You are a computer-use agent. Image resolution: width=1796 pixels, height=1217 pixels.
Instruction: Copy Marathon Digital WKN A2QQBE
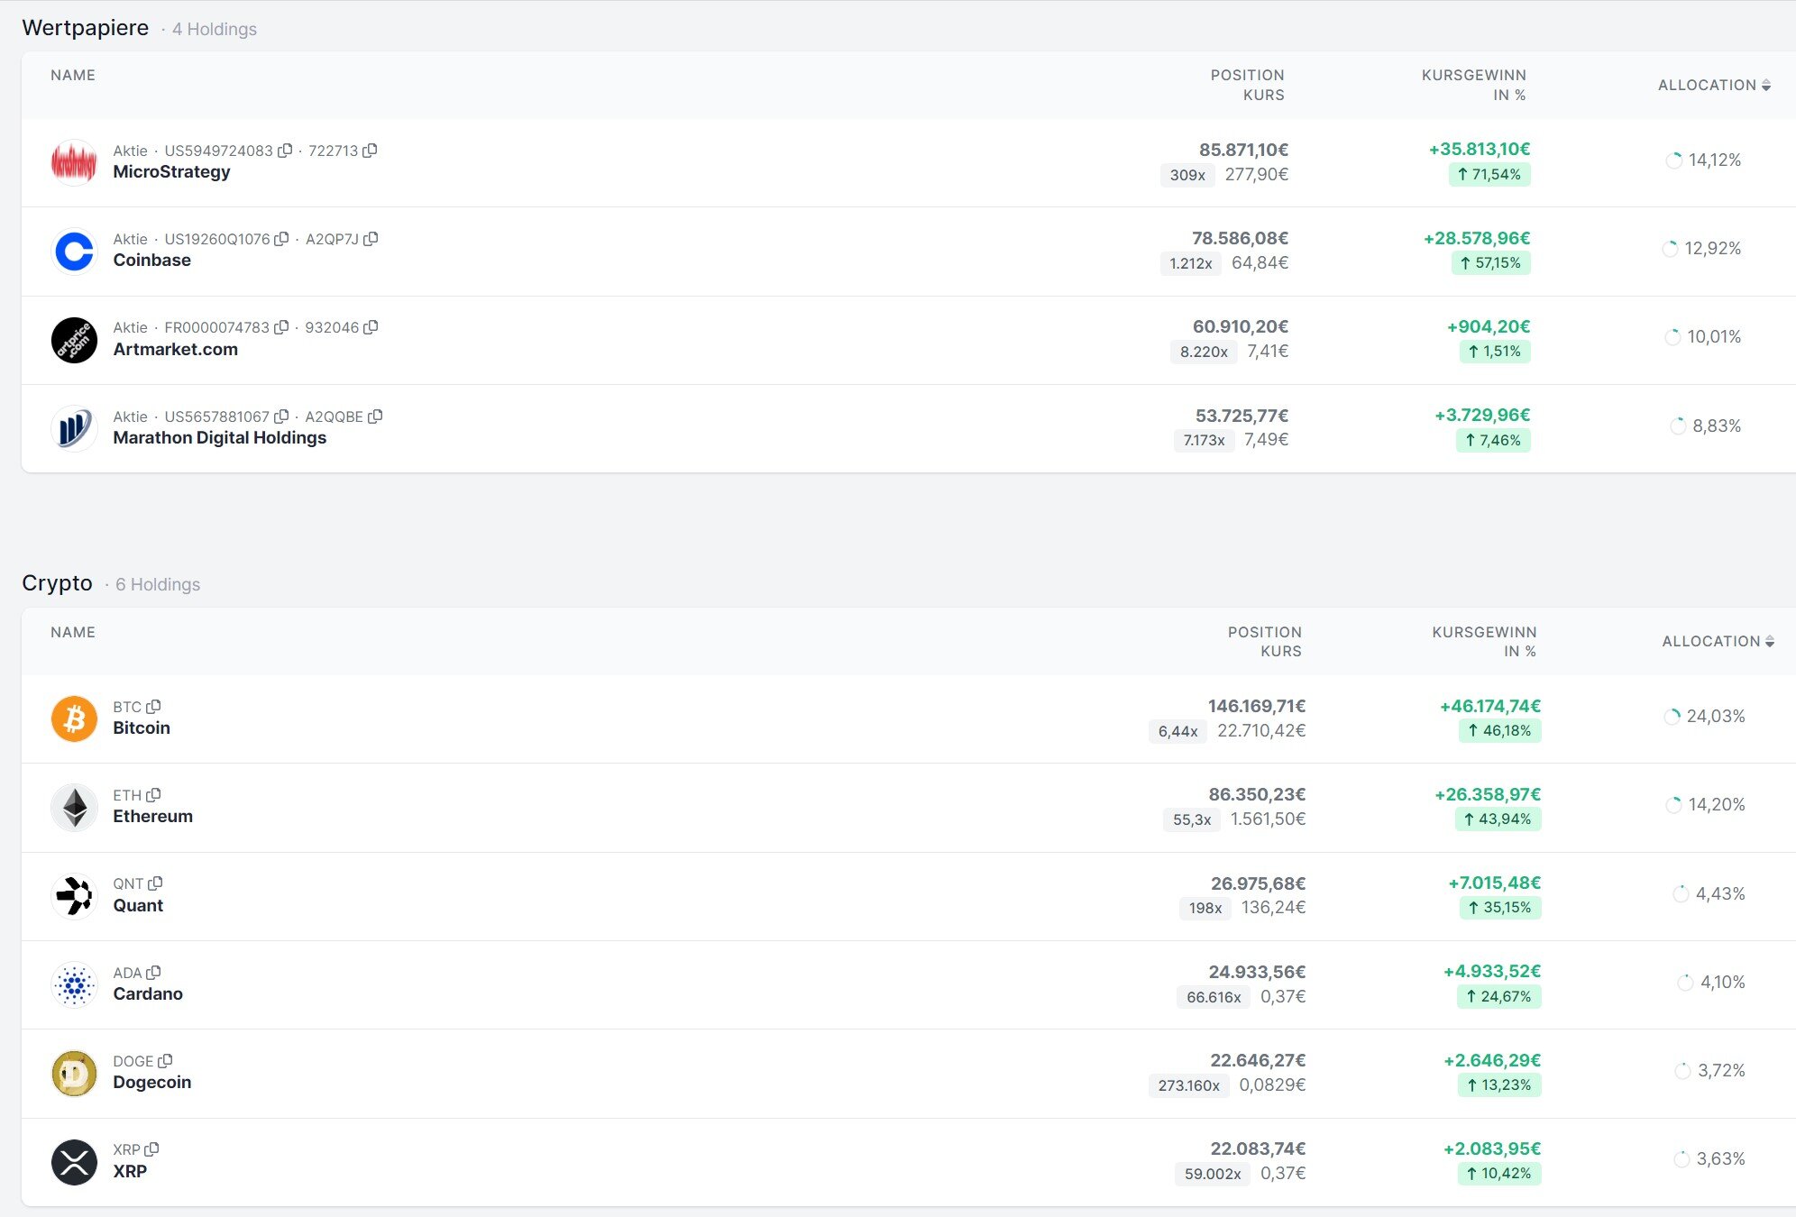point(375,416)
